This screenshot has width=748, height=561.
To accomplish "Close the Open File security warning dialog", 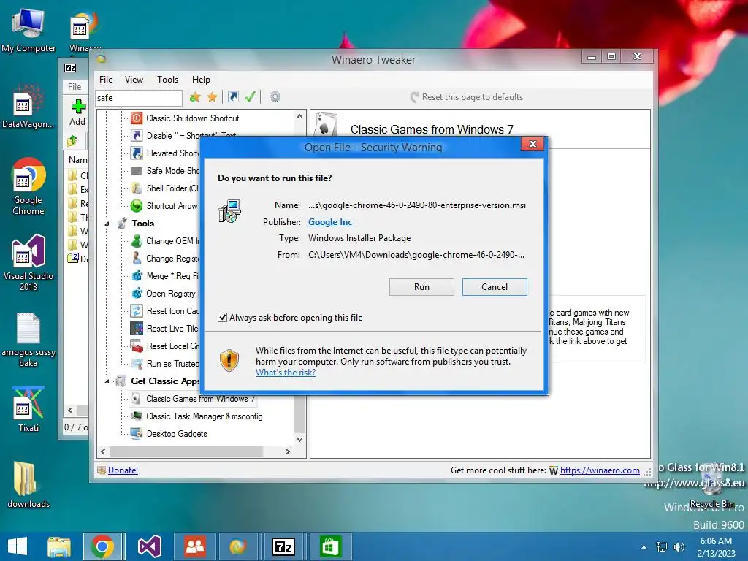I will click(x=533, y=144).
